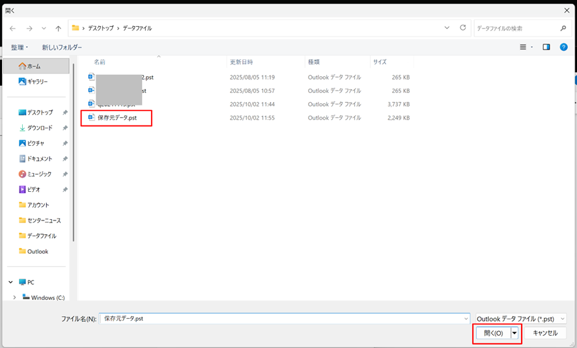Click the pin icon beside ダウンロード
Viewport: 577px width, 348px height.
(x=65, y=128)
